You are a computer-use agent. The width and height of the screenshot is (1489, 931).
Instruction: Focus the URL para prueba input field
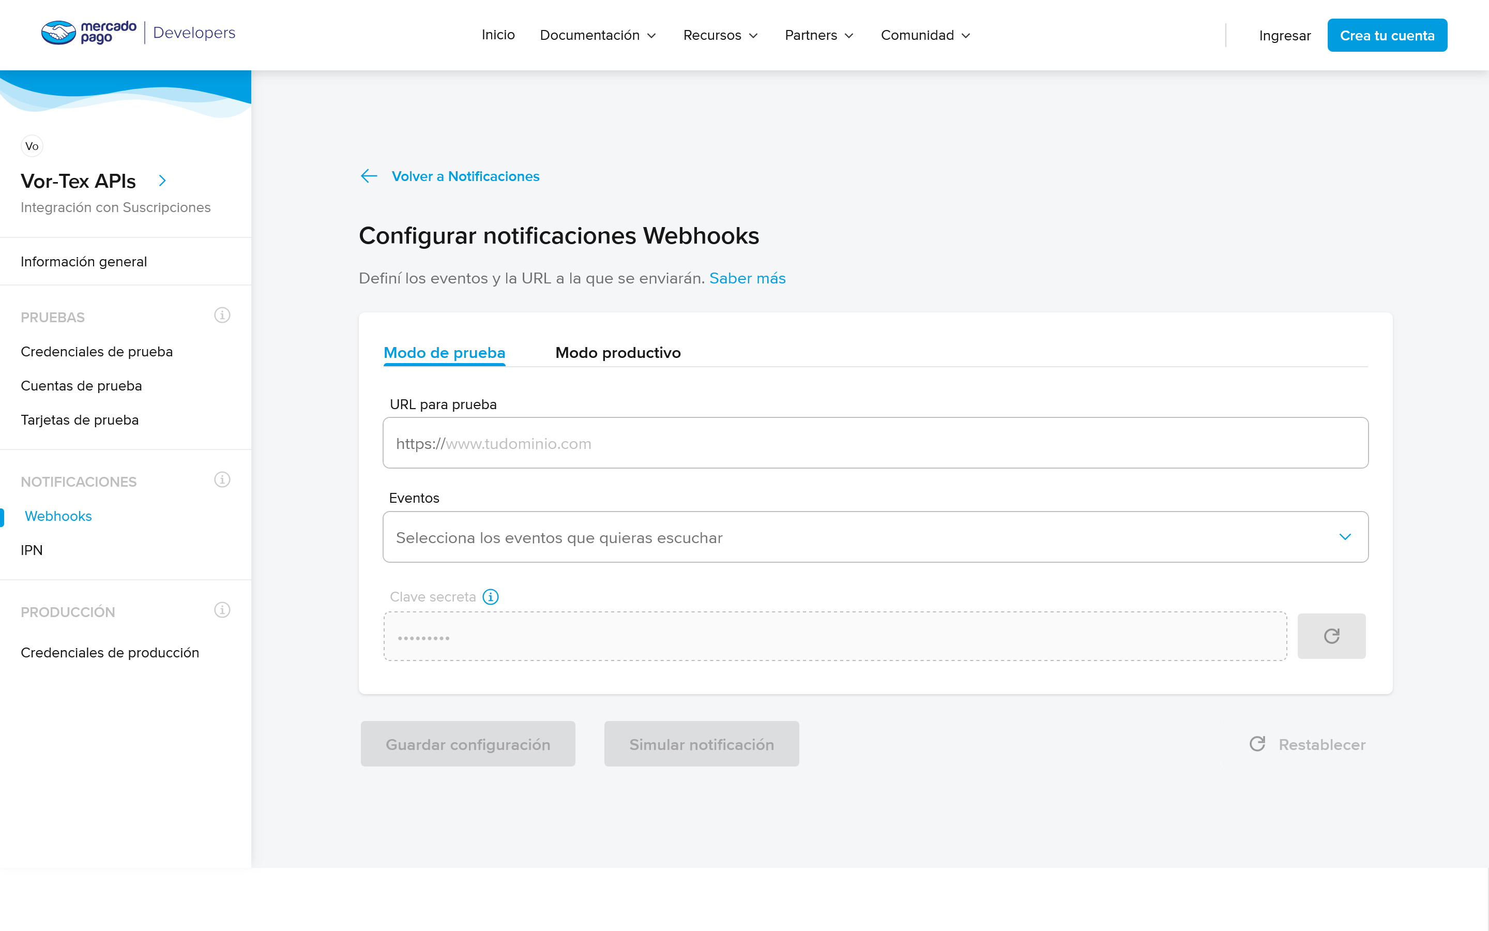coord(875,443)
